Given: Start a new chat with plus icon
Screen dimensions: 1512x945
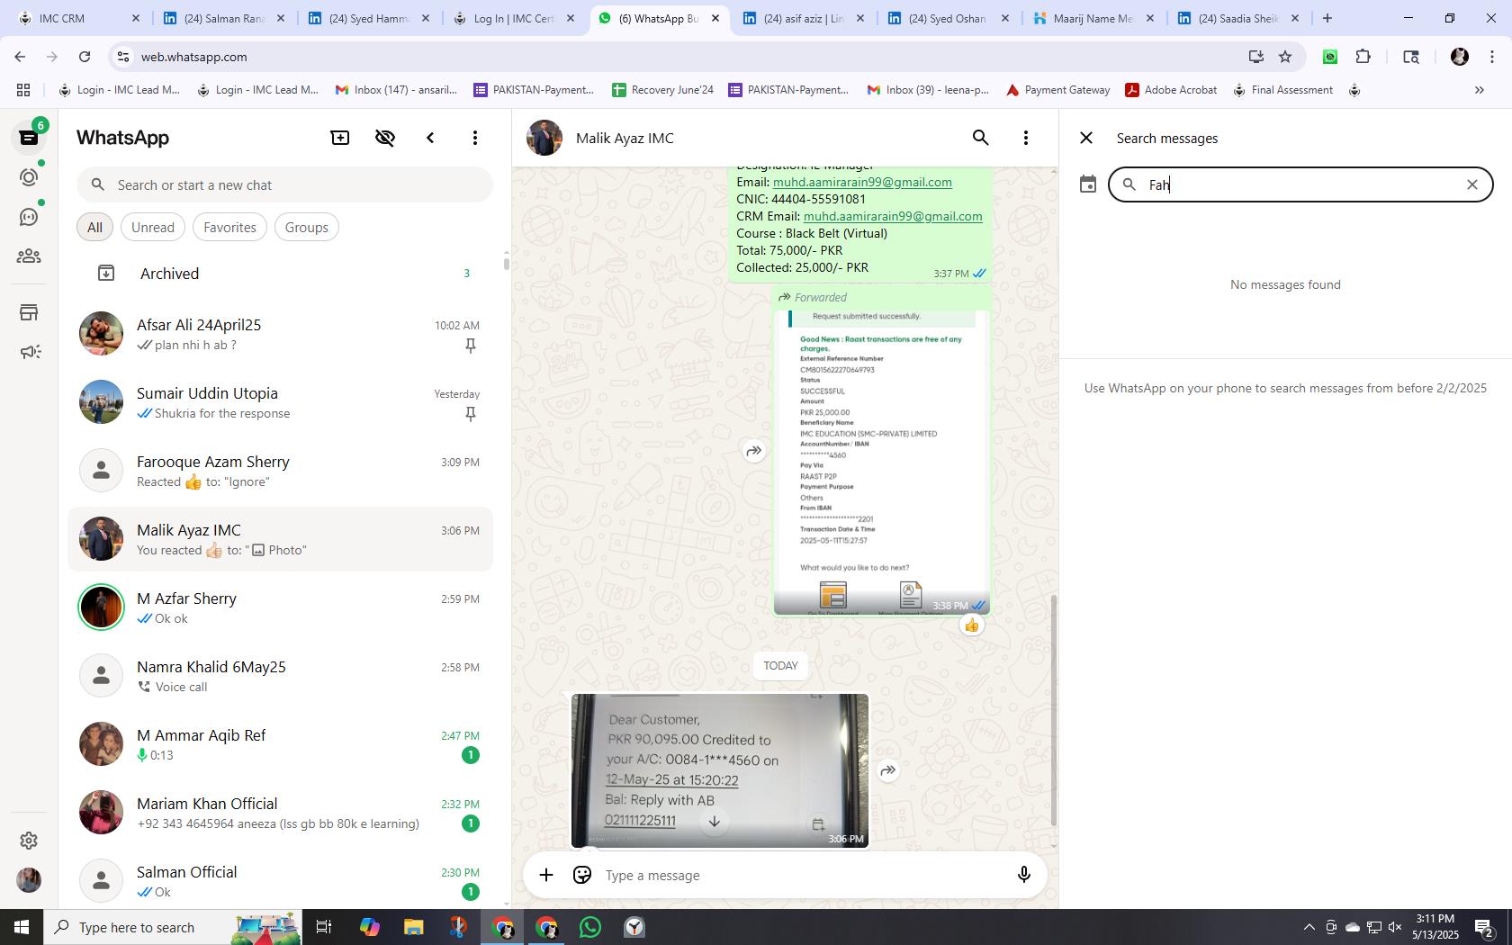Looking at the screenshot, I should coord(340,138).
